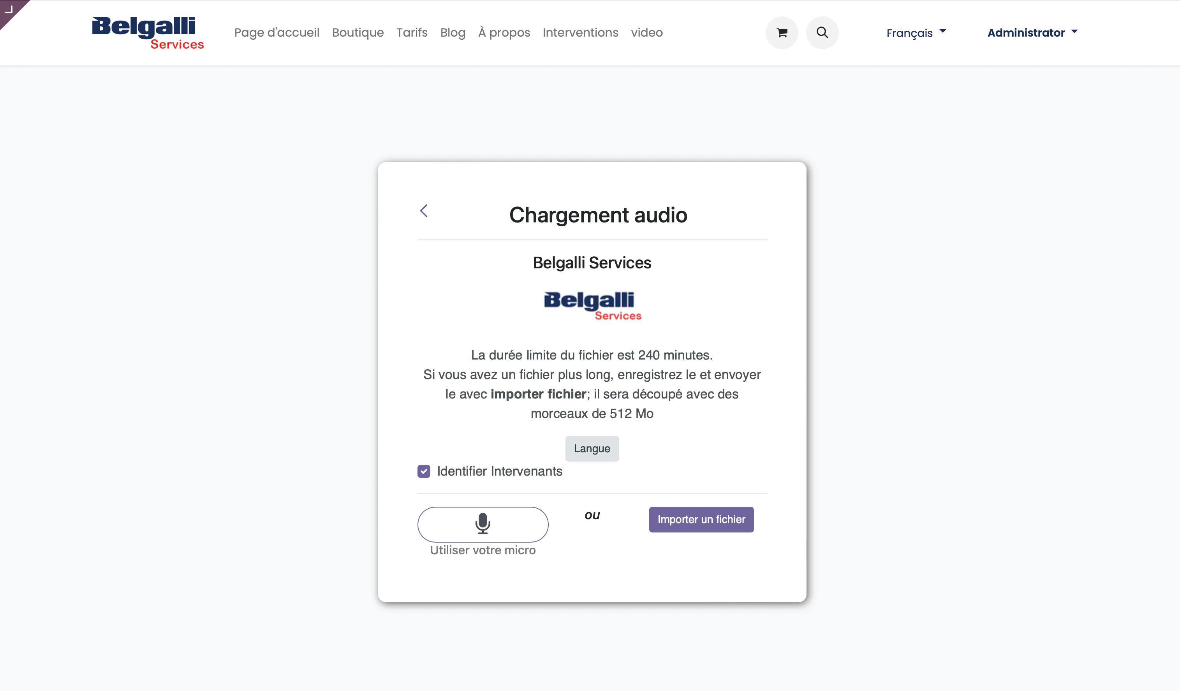This screenshot has width=1180, height=691.
Task: Click the Importer un fichier button
Action: 701,519
